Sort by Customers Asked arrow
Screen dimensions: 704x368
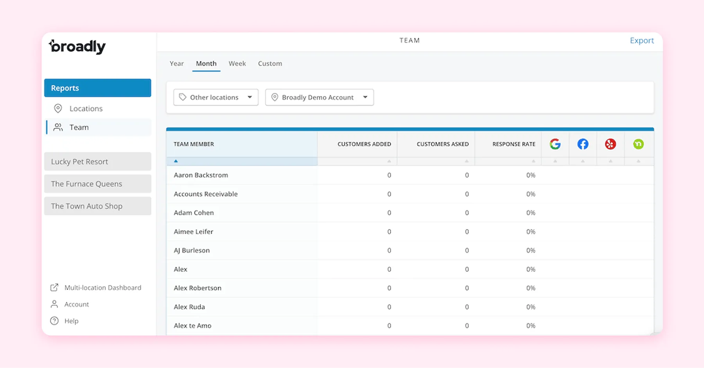467,161
